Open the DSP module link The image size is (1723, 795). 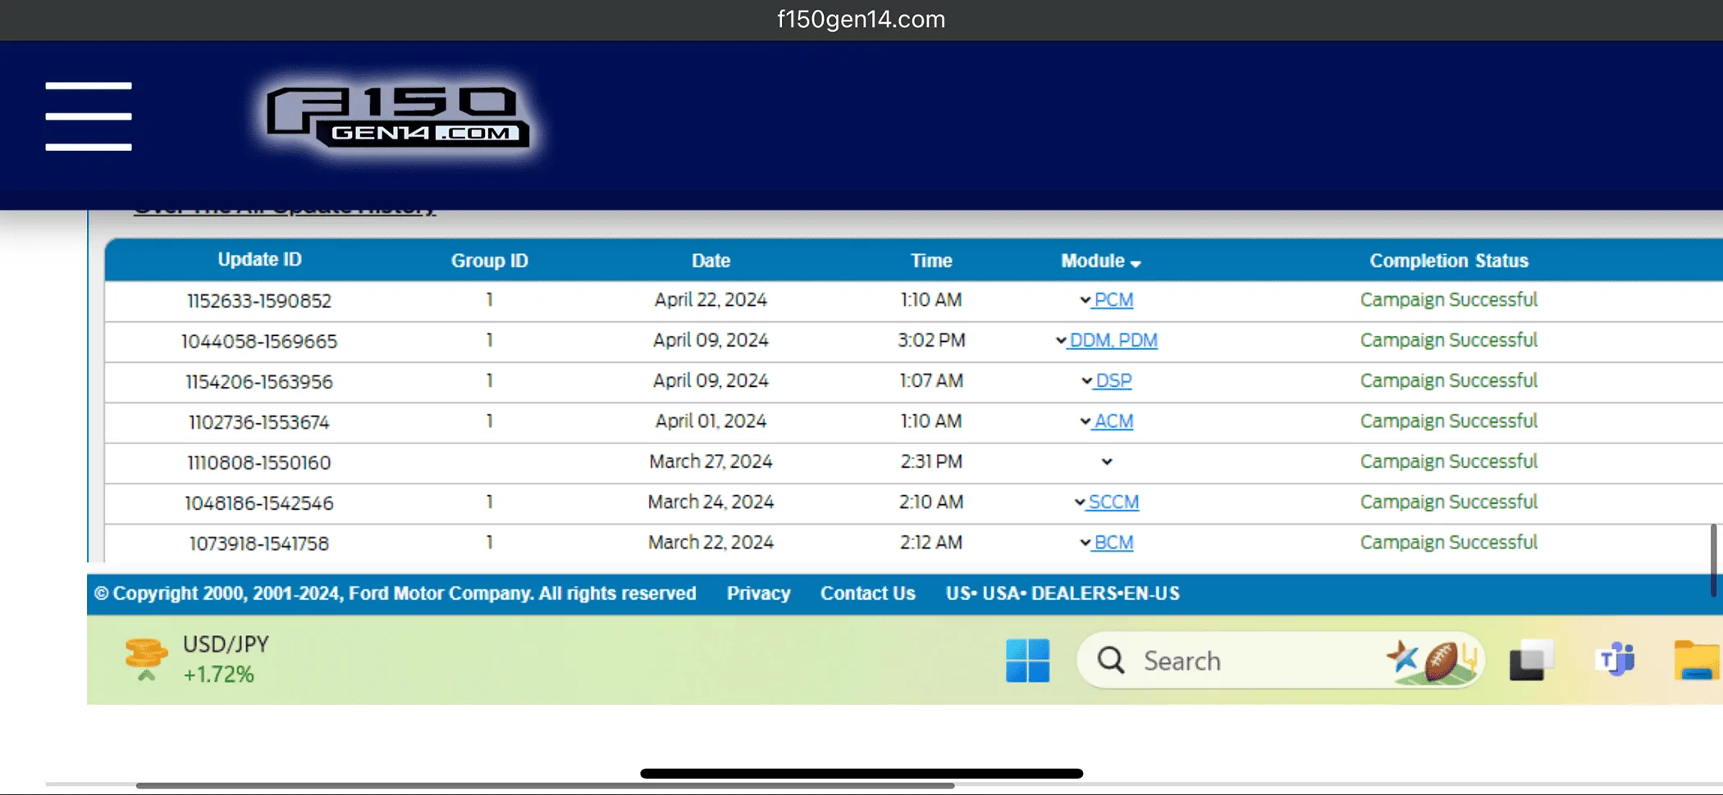click(x=1113, y=381)
